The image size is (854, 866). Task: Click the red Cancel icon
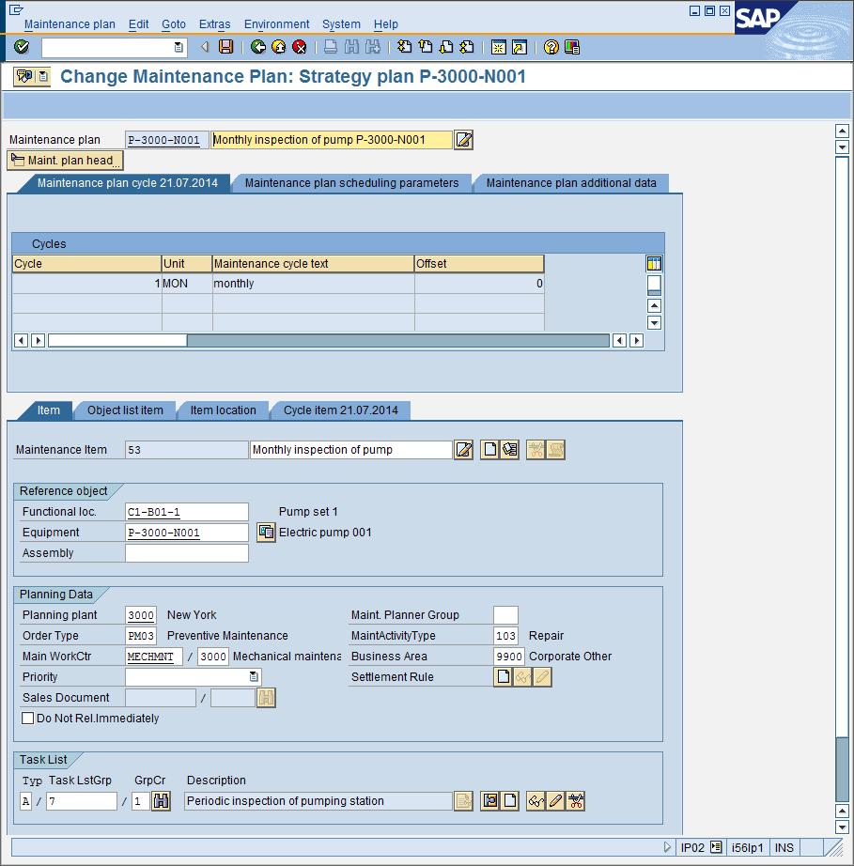coord(300,47)
